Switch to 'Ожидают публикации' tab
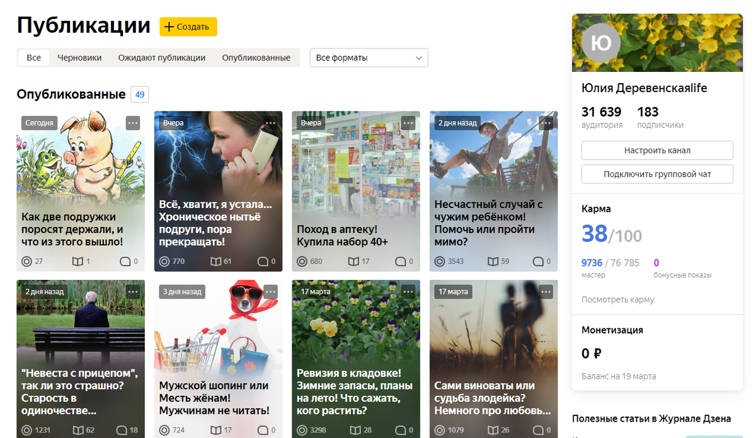The image size is (756, 438). (162, 57)
